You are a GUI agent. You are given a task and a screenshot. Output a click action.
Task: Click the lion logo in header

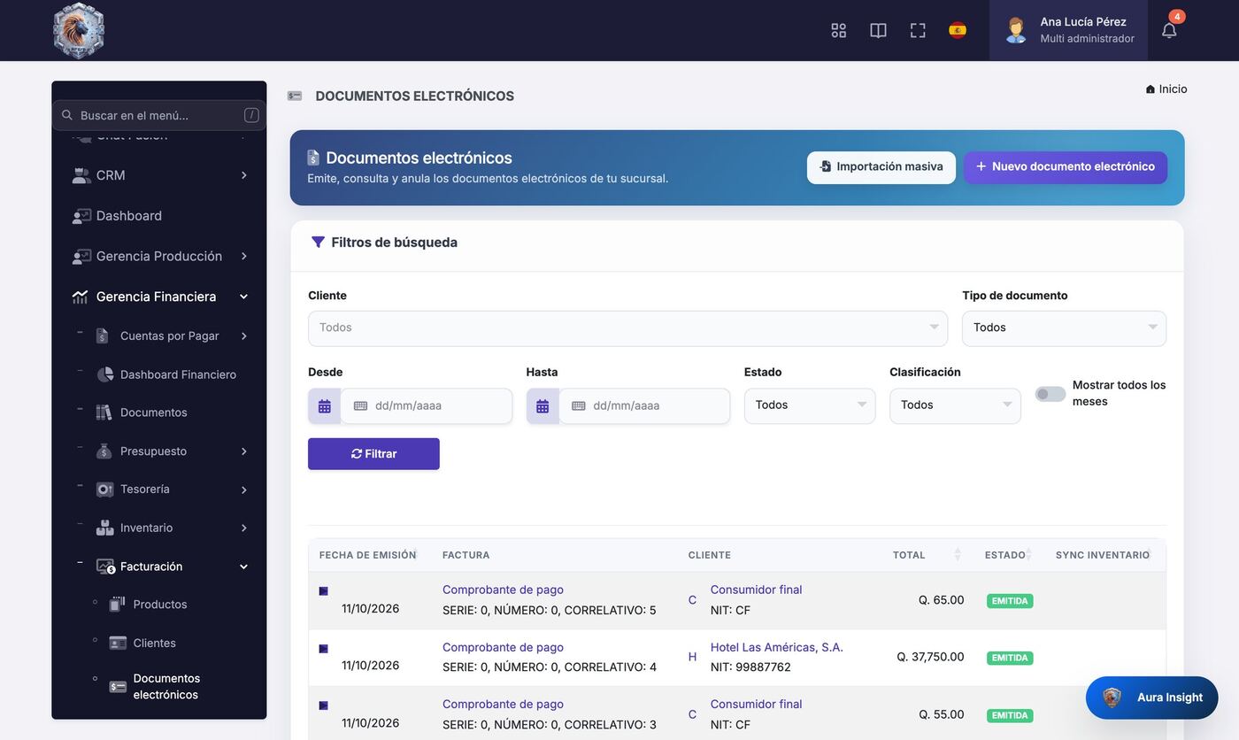pyautogui.click(x=79, y=30)
